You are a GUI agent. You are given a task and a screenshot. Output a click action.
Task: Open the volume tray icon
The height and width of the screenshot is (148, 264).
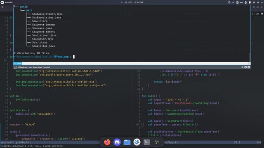point(241,2)
